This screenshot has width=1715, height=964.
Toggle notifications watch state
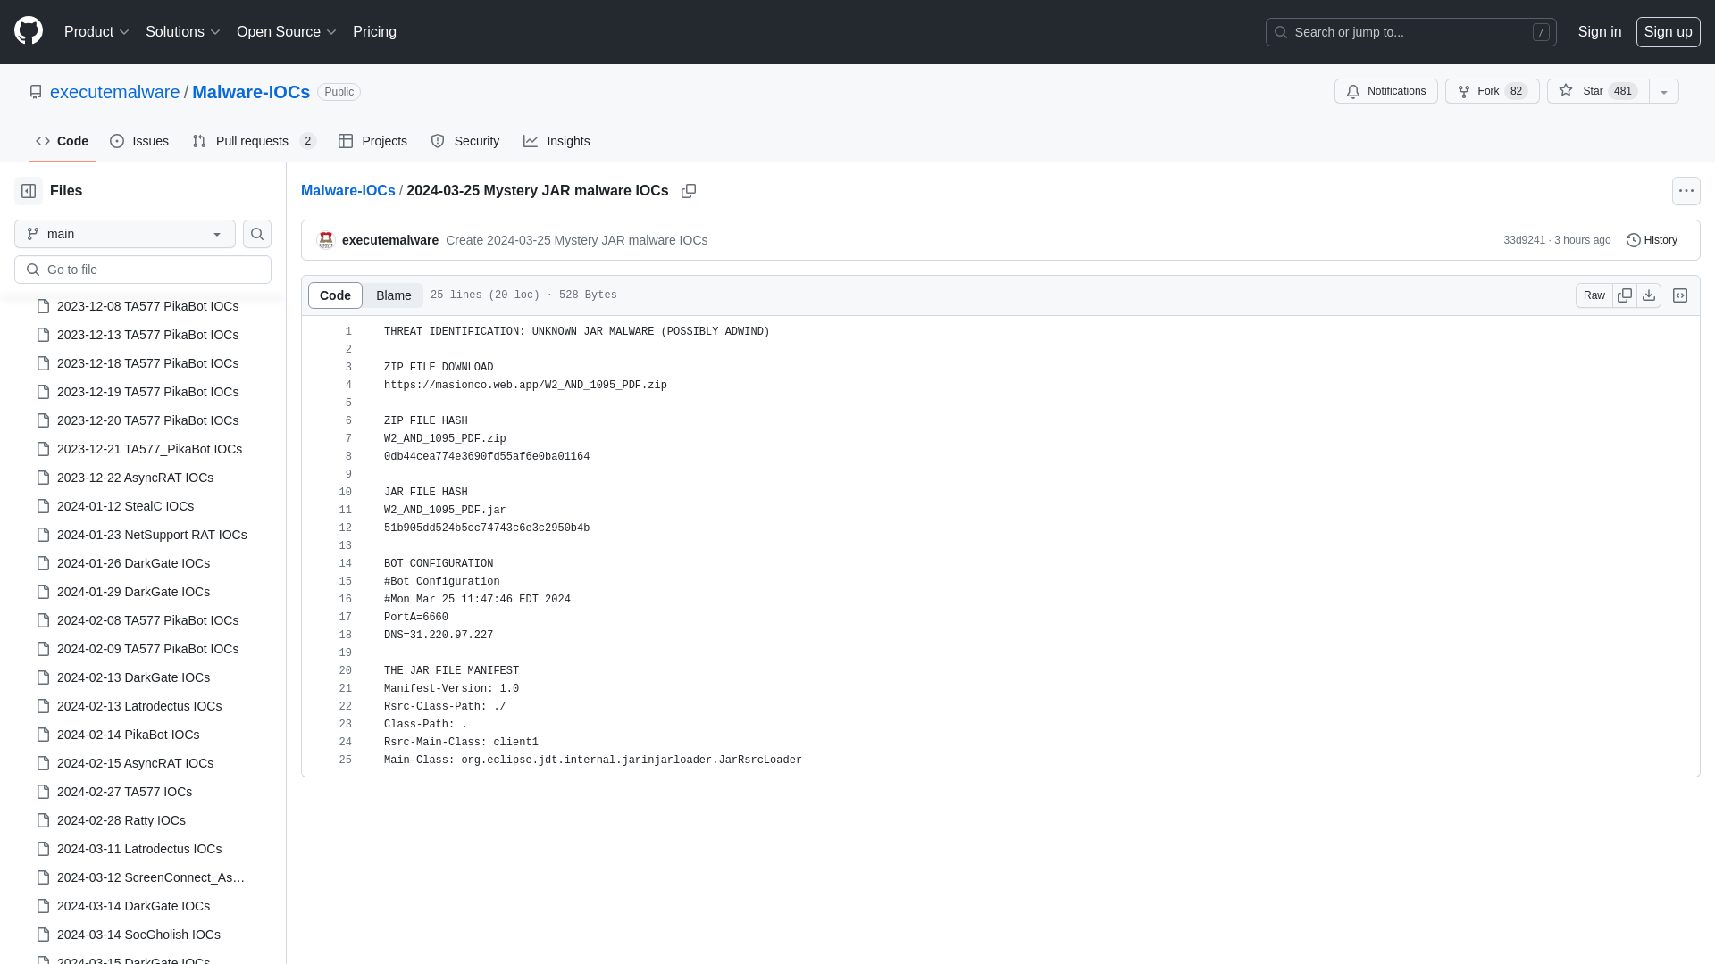[1385, 91]
